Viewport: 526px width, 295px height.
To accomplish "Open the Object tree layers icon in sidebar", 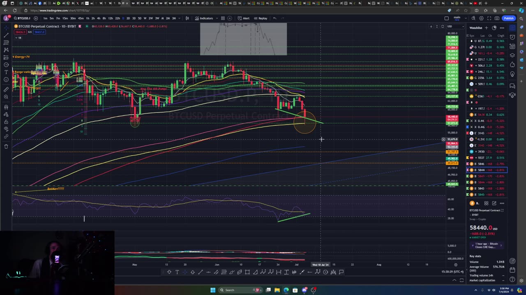I will [x=512, y=55].
